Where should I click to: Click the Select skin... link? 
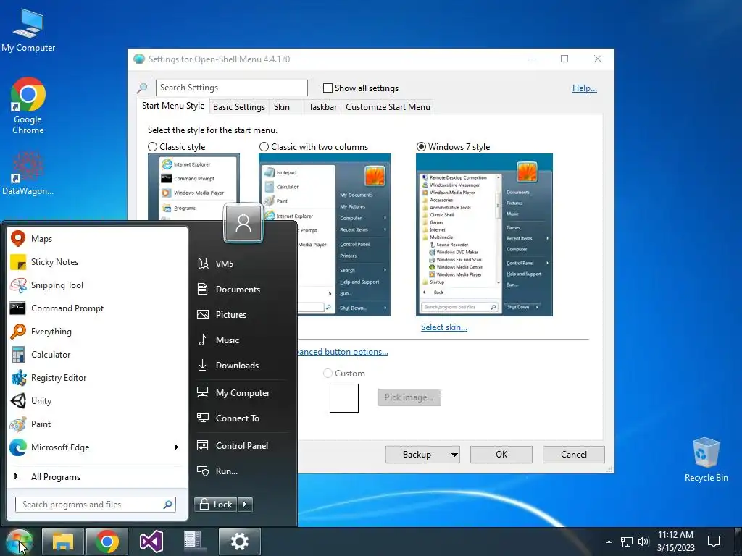pos(444,327)
